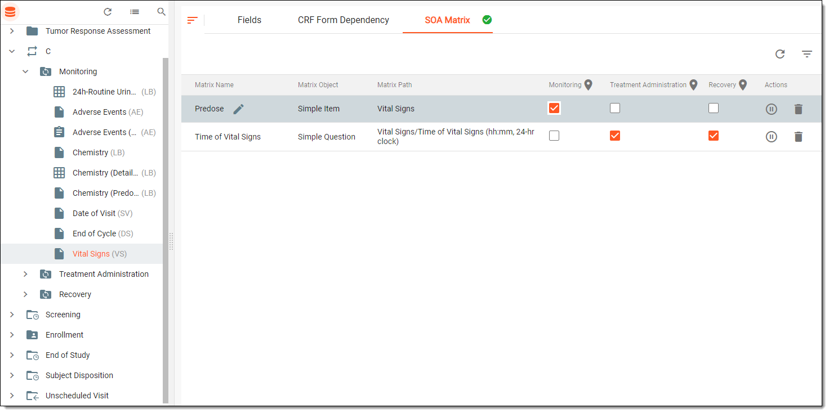Image resolution: width=829 pixels, height=413 pixels.
Task: Expand the Unscheduled Visit folder
Action: (x=12, y=396)
